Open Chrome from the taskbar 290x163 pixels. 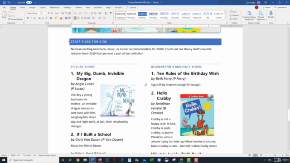(x=77, y=160)
